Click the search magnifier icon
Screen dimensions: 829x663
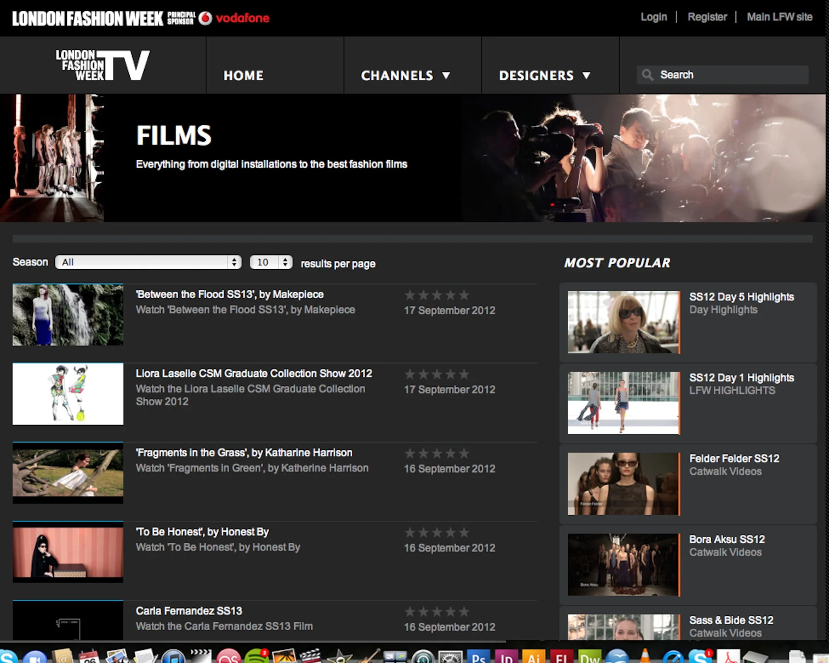(x=647, y=75)
